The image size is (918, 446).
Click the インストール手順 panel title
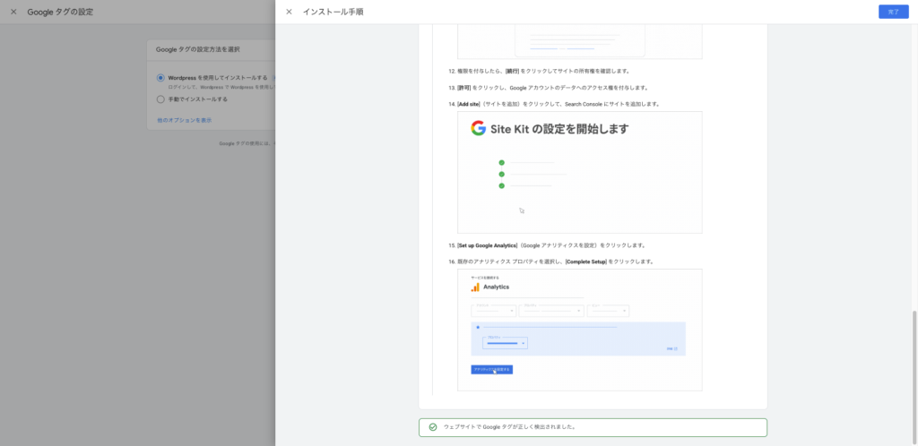333,12
